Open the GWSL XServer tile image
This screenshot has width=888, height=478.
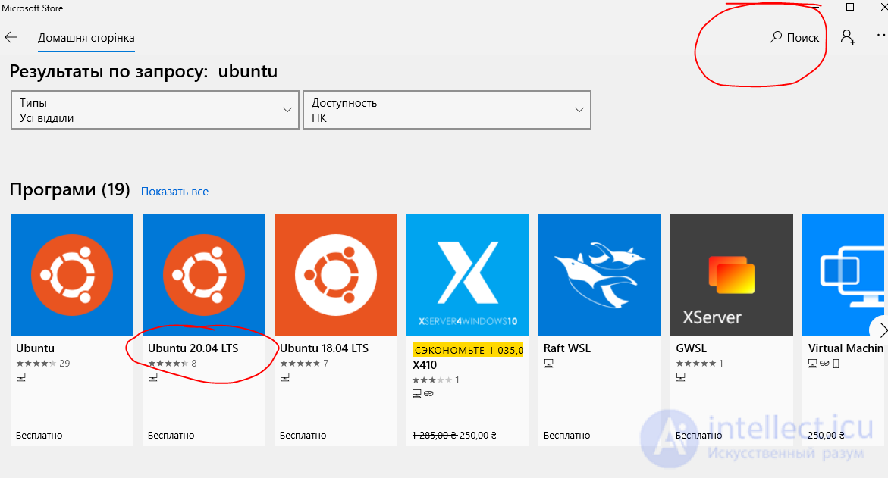732,275
